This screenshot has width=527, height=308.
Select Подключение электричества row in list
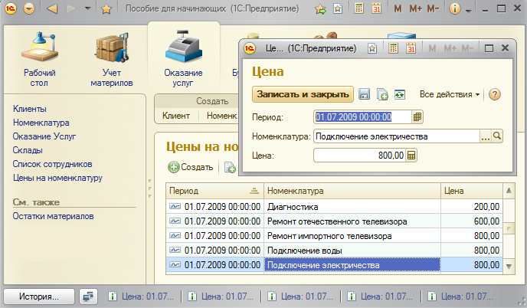pyautogui.click(x=334, y=265)
